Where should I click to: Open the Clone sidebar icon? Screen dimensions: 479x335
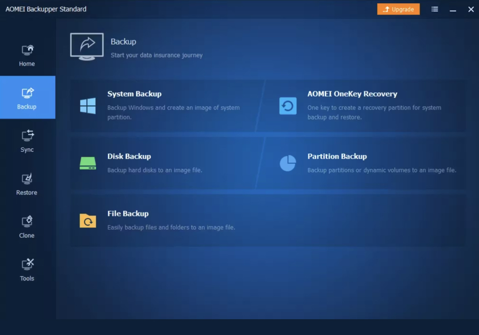pyautogui.click(x=27, y=222)
